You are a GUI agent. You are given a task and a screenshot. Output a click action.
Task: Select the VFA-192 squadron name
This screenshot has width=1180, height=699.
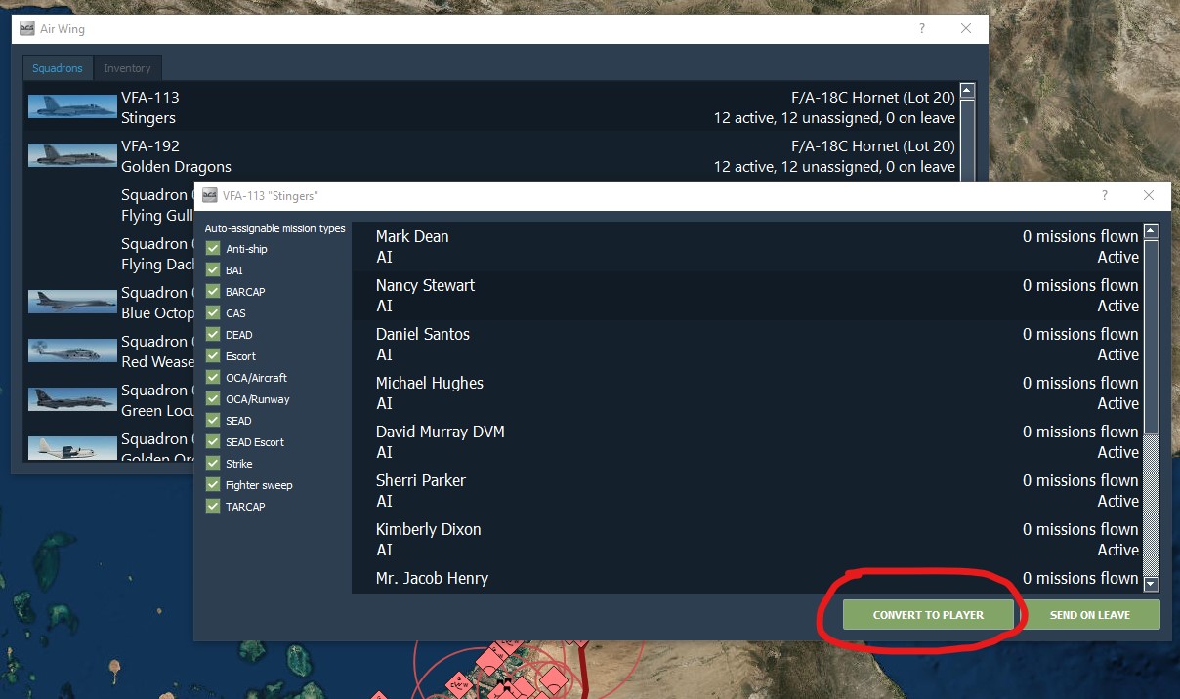tap(150, 145)
